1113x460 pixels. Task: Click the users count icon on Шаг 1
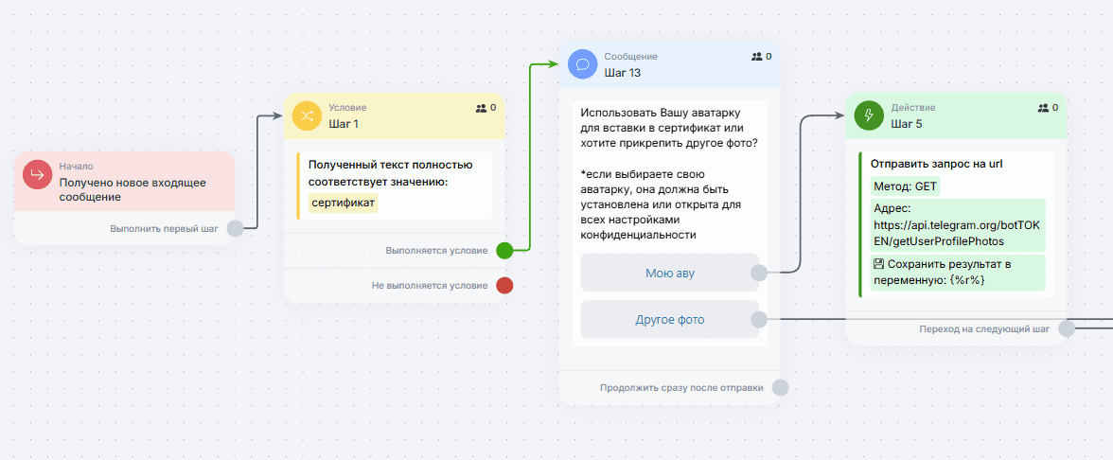point(482,108)
